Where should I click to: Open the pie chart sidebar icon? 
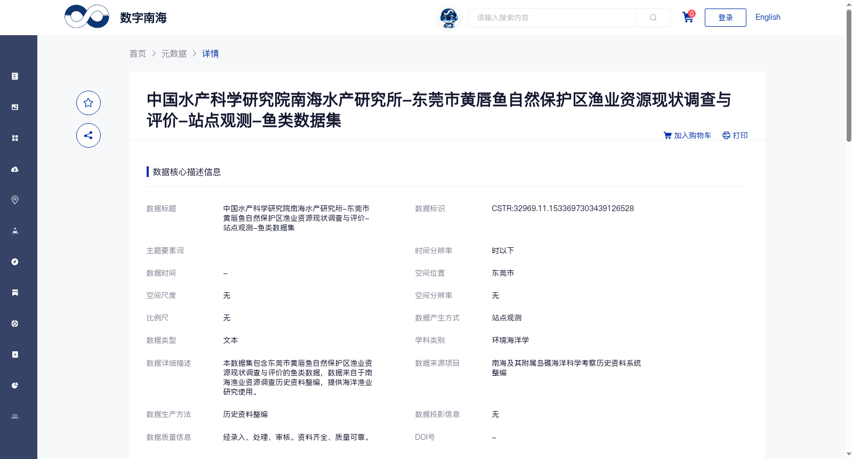tap(15, 385)
